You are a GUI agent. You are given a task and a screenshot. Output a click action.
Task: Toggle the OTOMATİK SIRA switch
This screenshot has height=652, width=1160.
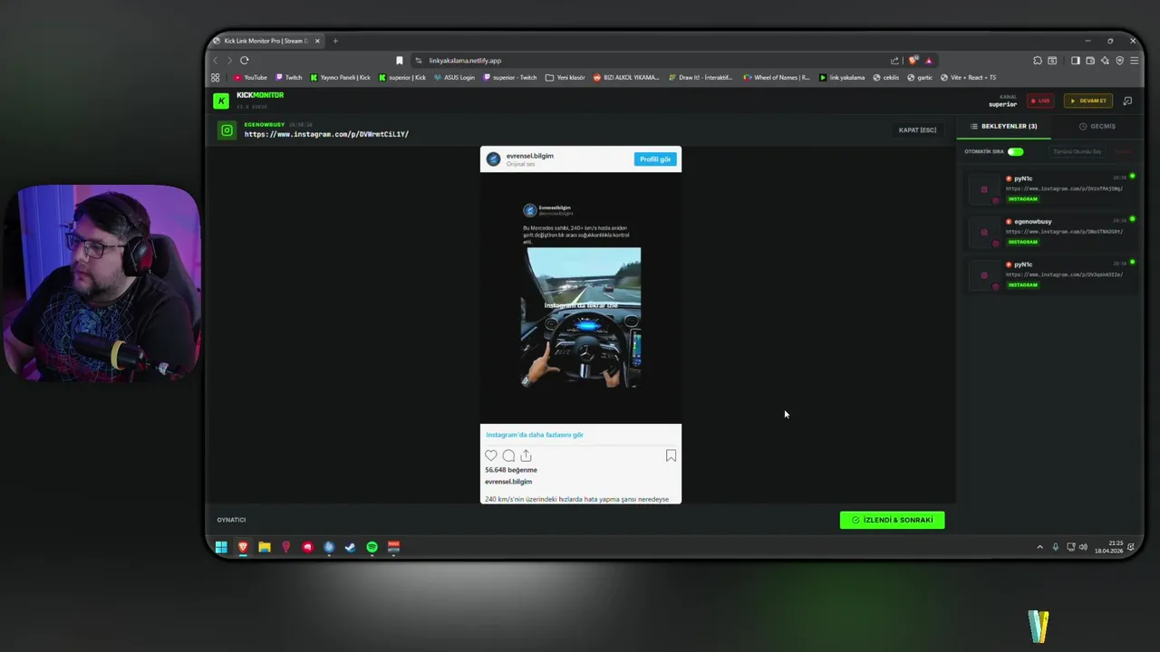(1015, 151)
